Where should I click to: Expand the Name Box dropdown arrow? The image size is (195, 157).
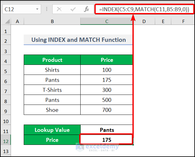(x=37, y=9)
